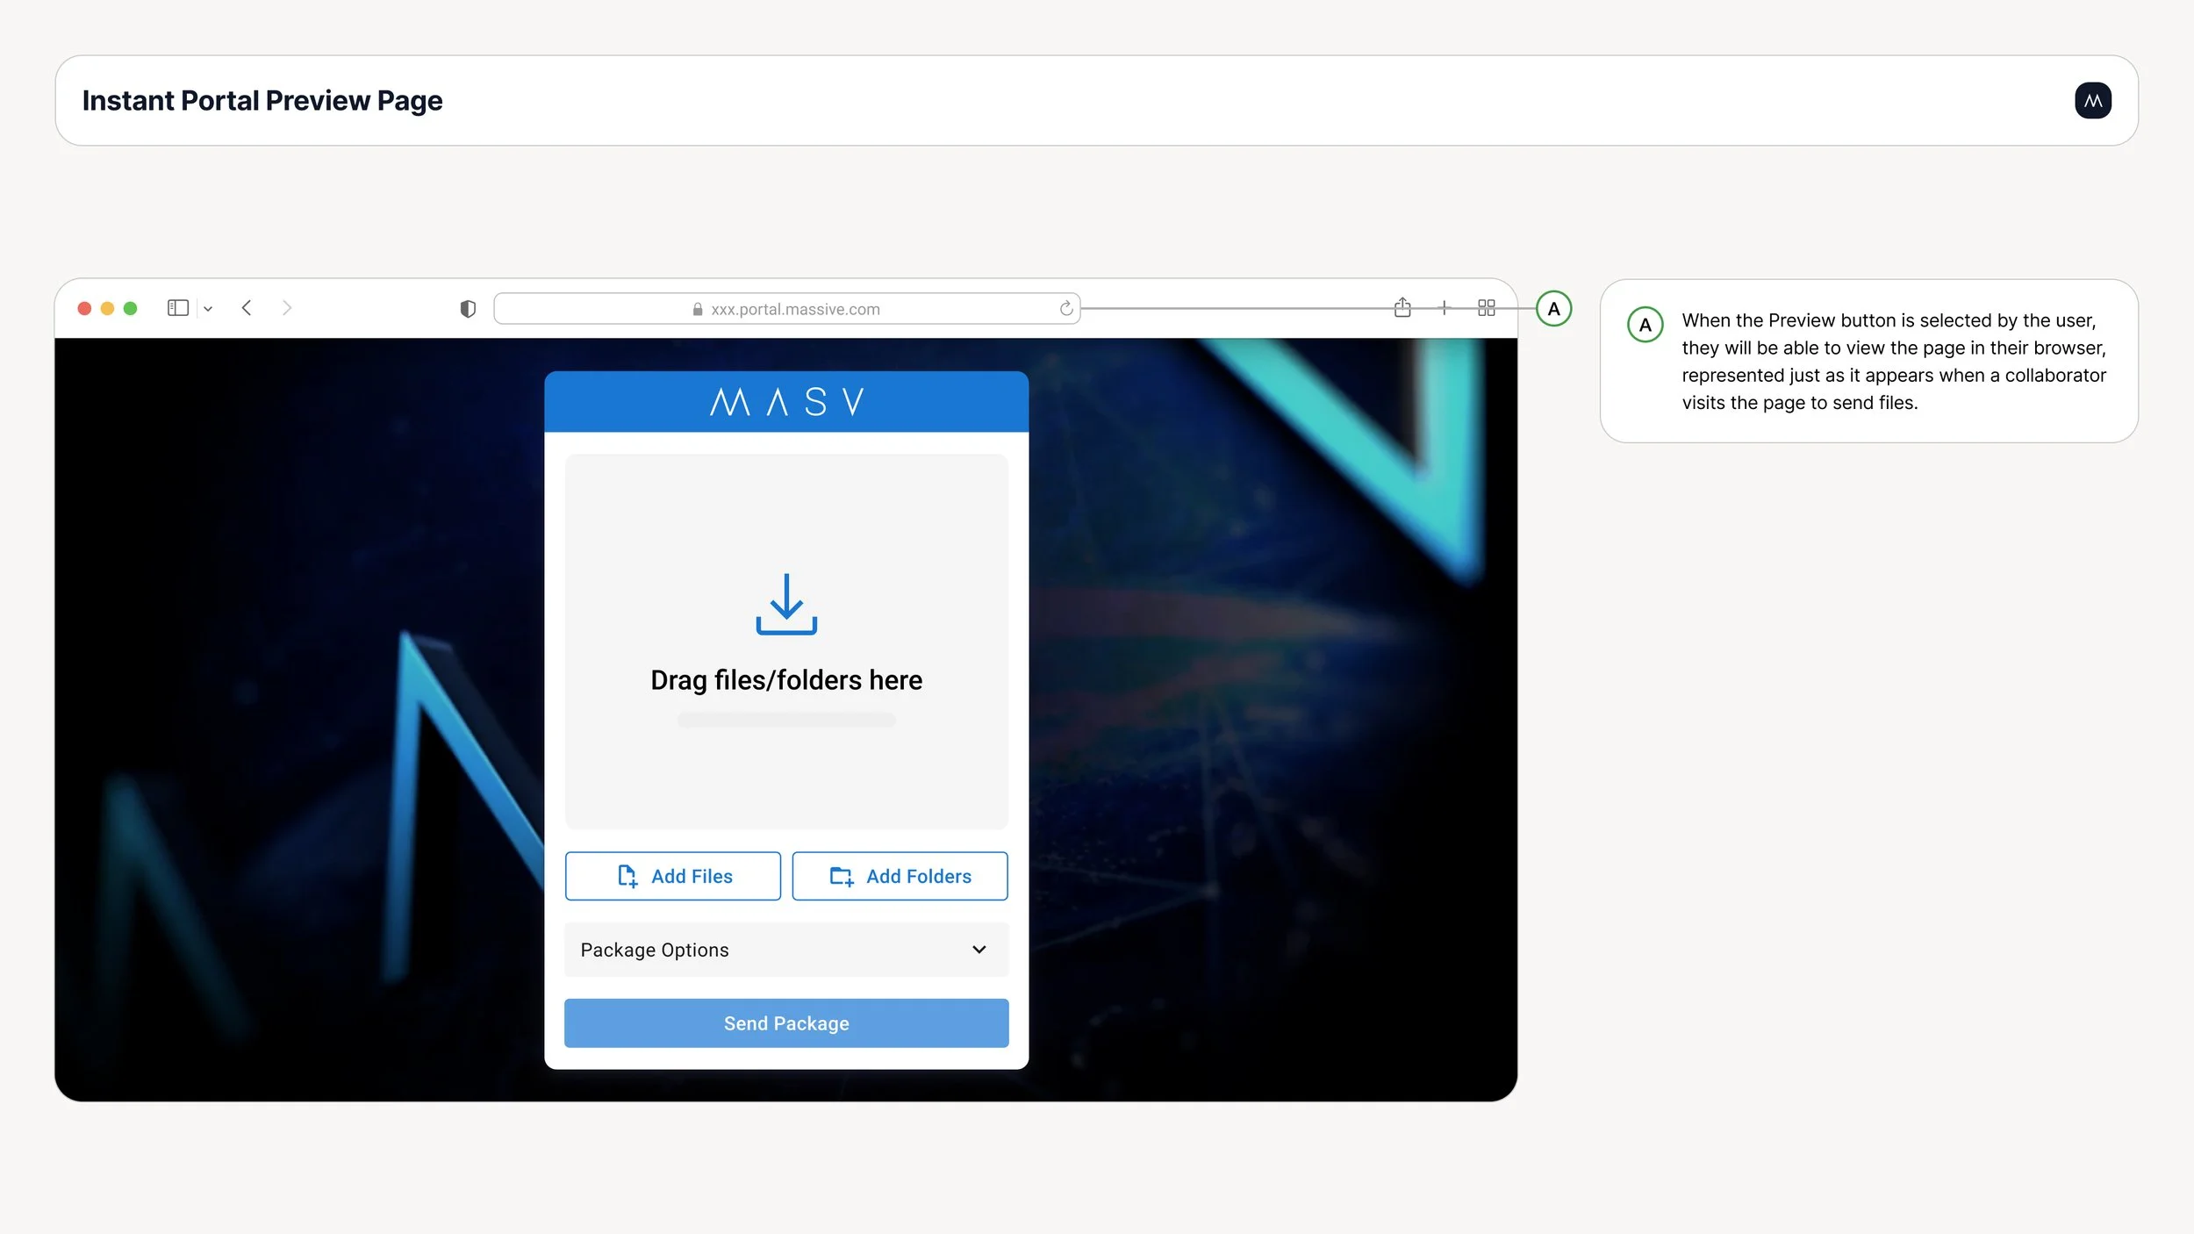Image resolution: width=2194 pixels, height=1234 pixels.
Task: Click the download arrow in the drop zone
Action: [786, 606]
